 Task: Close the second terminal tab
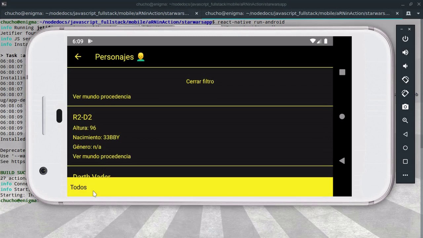[397, 13]
